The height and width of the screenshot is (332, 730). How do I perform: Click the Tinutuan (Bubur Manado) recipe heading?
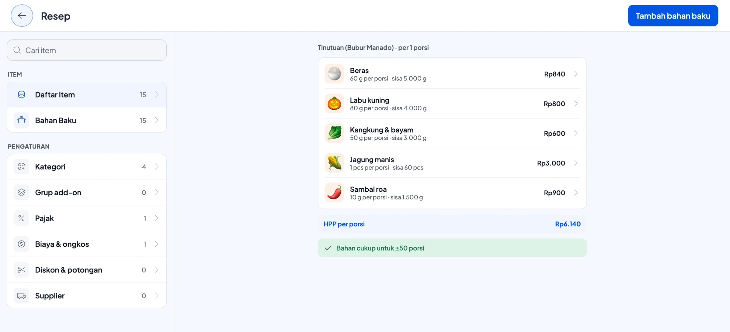[373, 47]
